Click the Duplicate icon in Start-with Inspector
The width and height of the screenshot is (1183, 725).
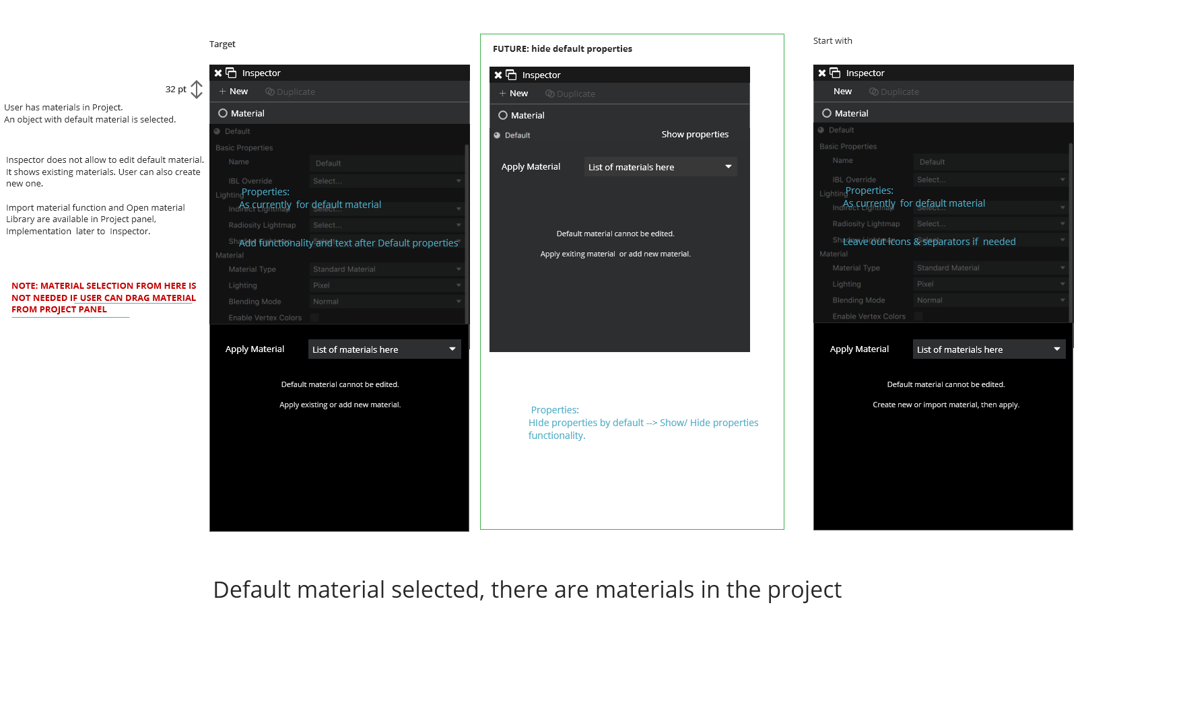874,92
